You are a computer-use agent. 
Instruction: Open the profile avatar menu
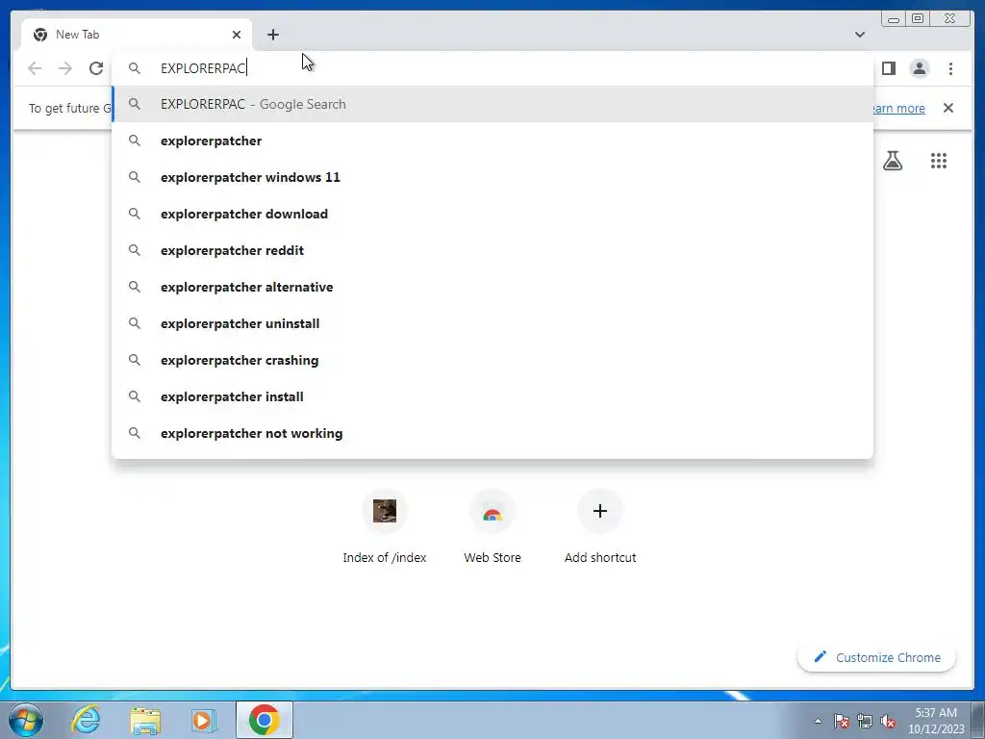click(x=919, y=68)
